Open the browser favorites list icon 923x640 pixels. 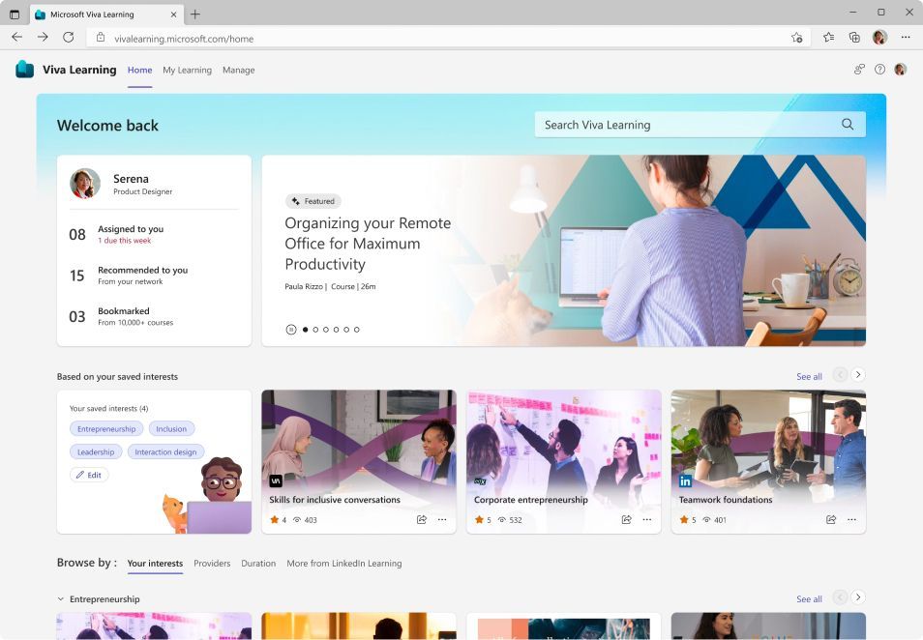(x=829, y=38)
